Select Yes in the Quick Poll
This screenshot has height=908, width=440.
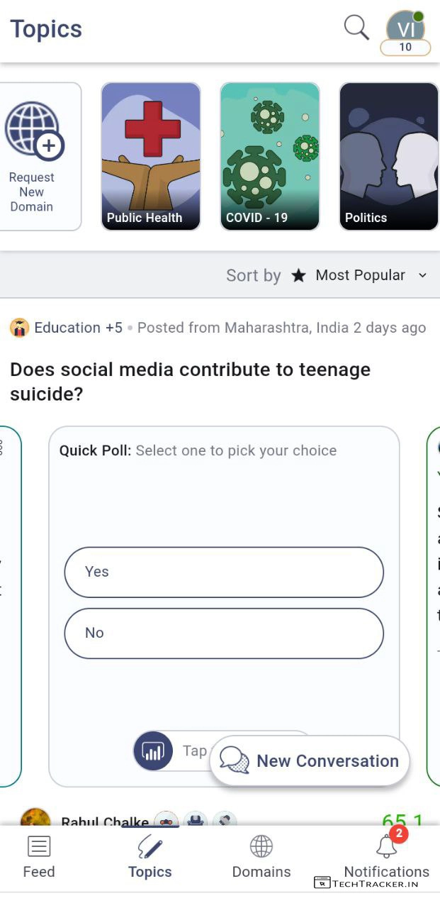[x=224, y=572]
